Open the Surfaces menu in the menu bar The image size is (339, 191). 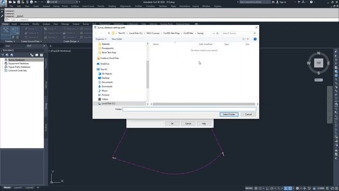point(75,6)
